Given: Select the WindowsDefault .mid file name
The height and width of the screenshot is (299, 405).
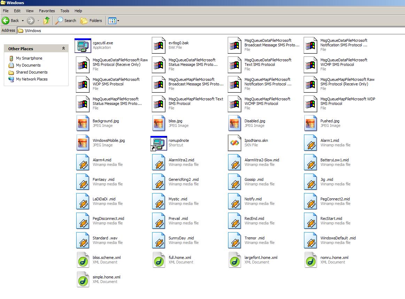Looking at the screenshot, I should tap(338, 238).
